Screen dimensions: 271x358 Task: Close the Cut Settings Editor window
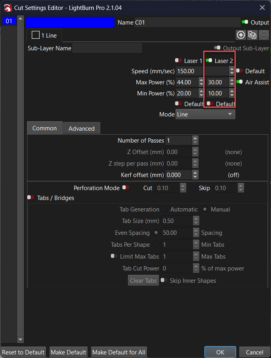tap(262, 8)
